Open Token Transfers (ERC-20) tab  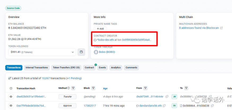coord(66,68)
